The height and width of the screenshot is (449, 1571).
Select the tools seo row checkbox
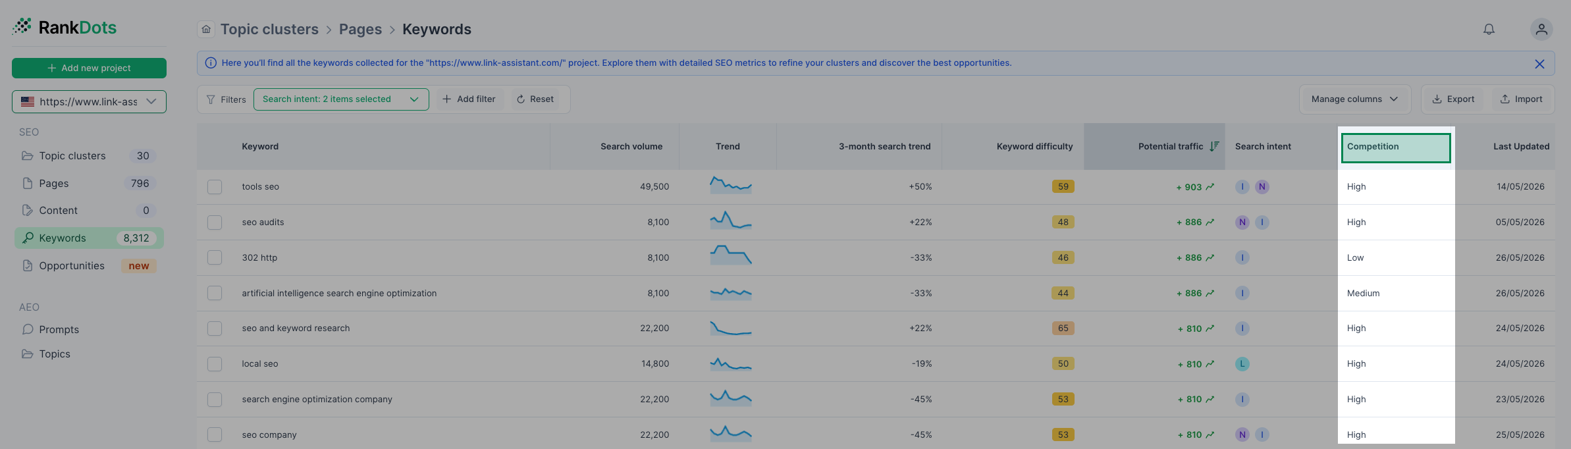pyautogui.click(x=215, y=187)
